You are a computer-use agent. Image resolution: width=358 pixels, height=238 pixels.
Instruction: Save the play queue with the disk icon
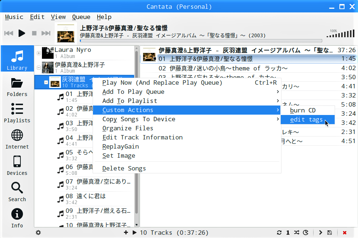pyautogui.click(x=330, y=233)
